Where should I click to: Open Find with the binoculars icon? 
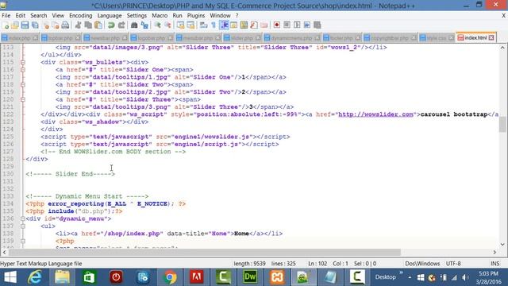point(134,25)
